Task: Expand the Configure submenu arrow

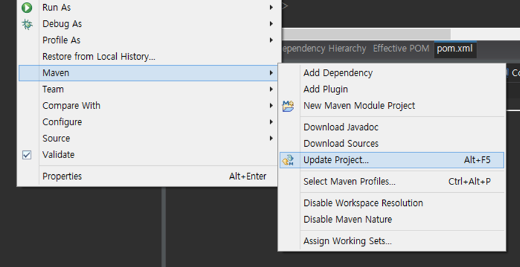Action: pyautogui.click(x=271, y=122)
